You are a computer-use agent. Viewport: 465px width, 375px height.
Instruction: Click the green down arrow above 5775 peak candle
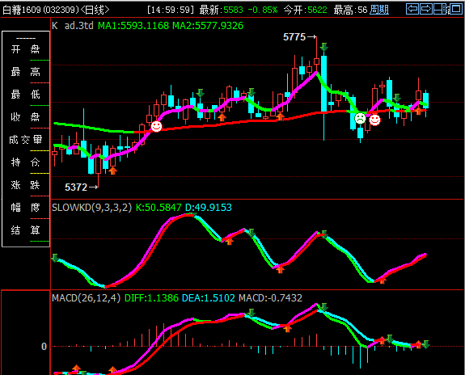point(323,47)
